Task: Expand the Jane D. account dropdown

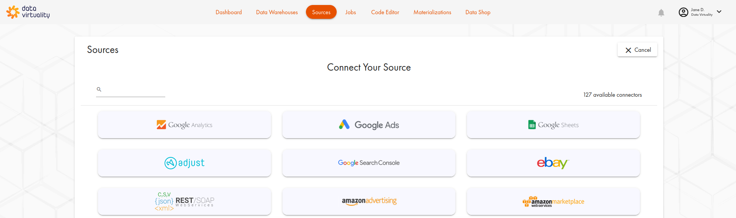Action: 719,12
